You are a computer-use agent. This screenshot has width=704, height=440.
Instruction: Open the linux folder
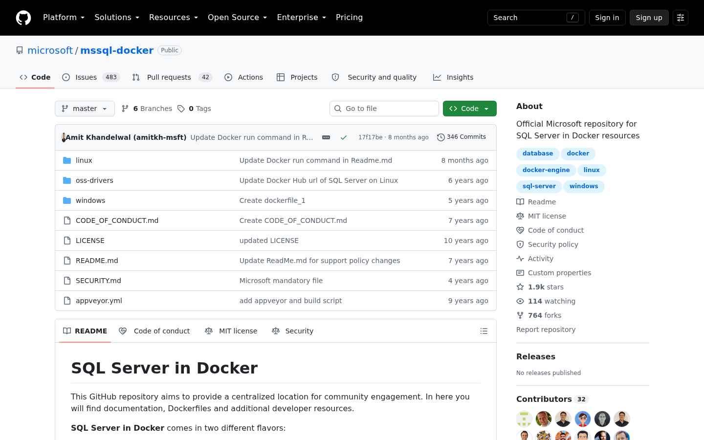84,160
